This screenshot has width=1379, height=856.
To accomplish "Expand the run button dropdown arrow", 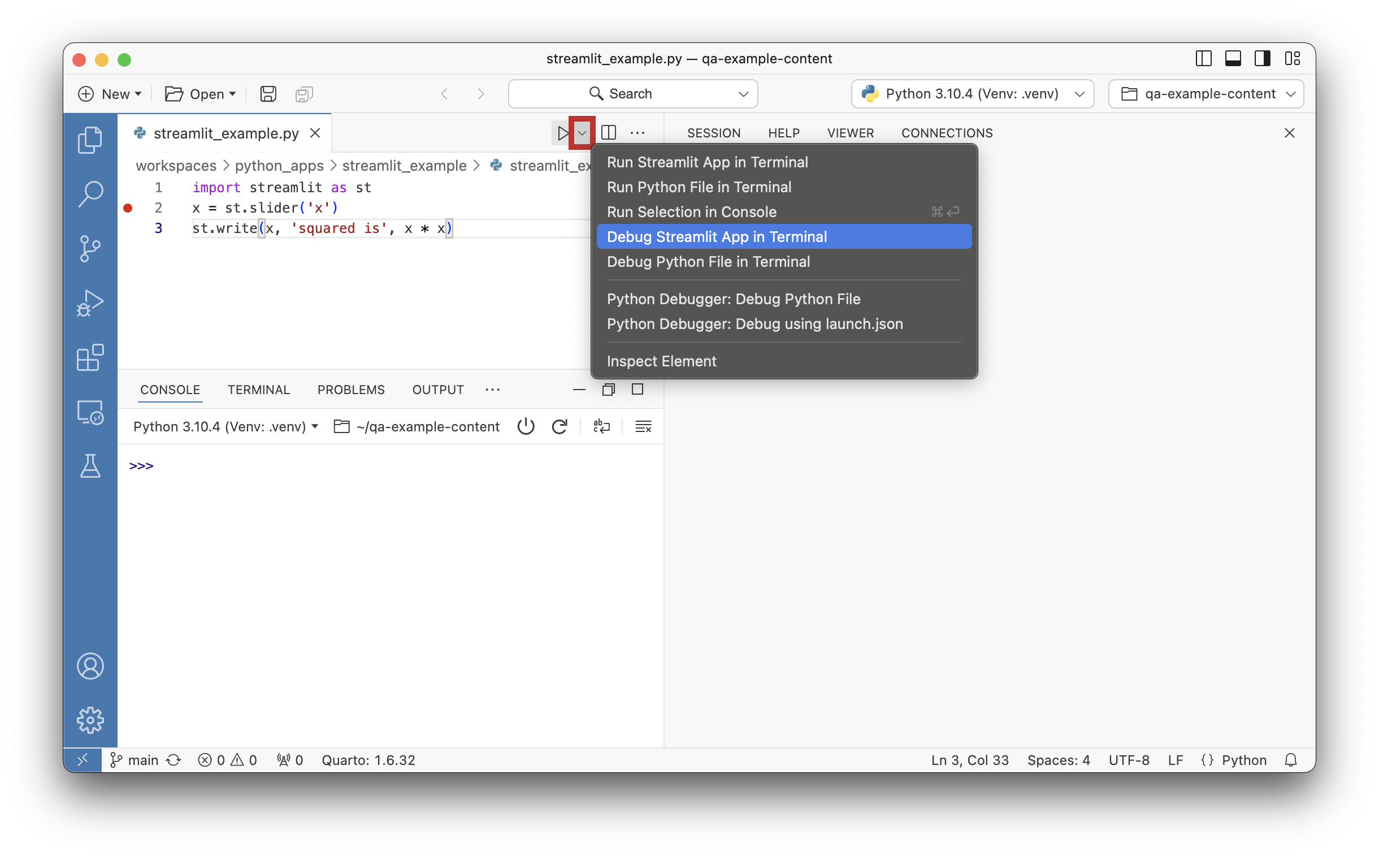I will click(582, 132).
